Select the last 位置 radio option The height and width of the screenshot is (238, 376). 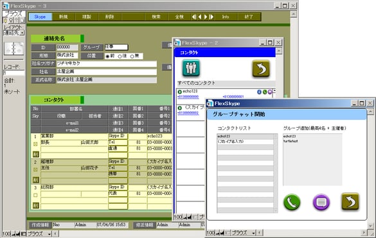pyautogui.click(x=132, y=56)
